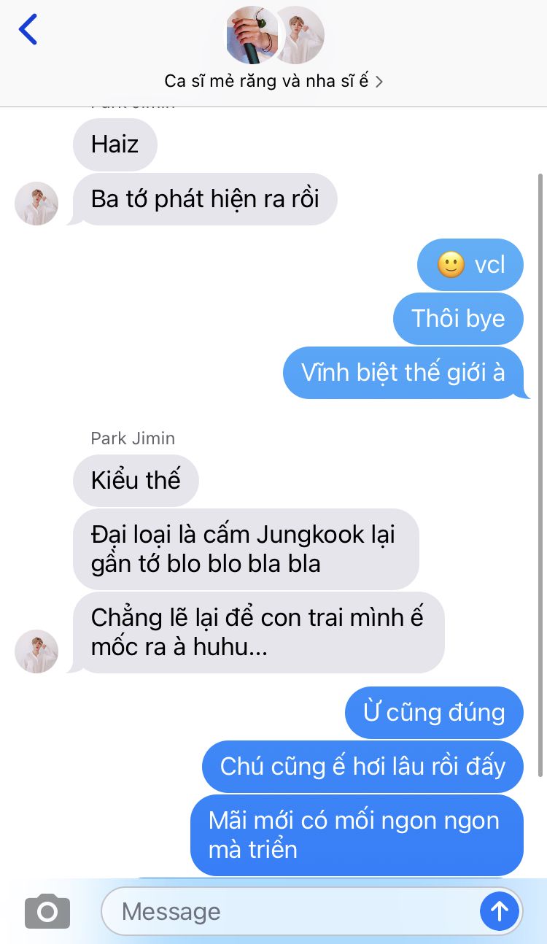This screenshot has width=547, height=944.
Task: Tap 'Mãi mới có mối ngon ngon' bubble
Action: point(357,835)
